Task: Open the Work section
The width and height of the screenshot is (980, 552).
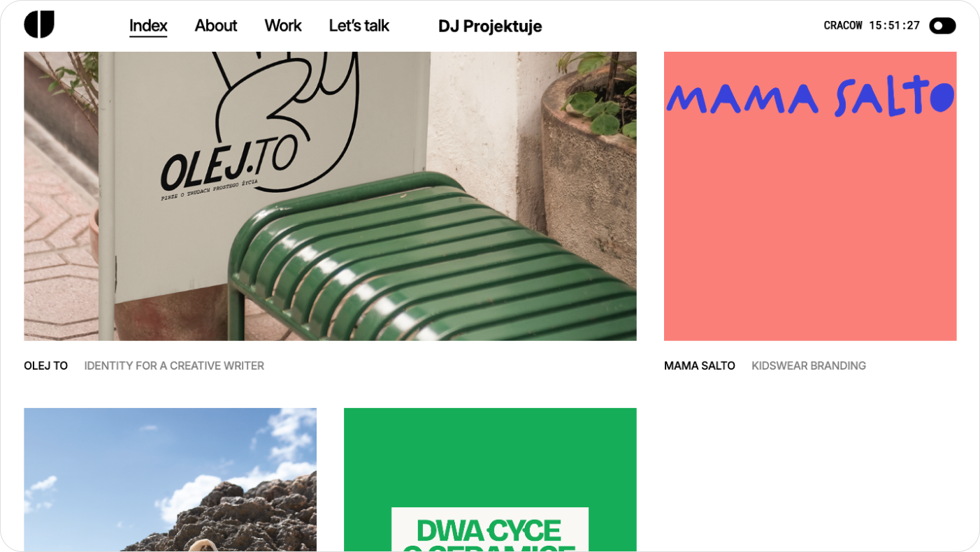Action: (283, 26)
